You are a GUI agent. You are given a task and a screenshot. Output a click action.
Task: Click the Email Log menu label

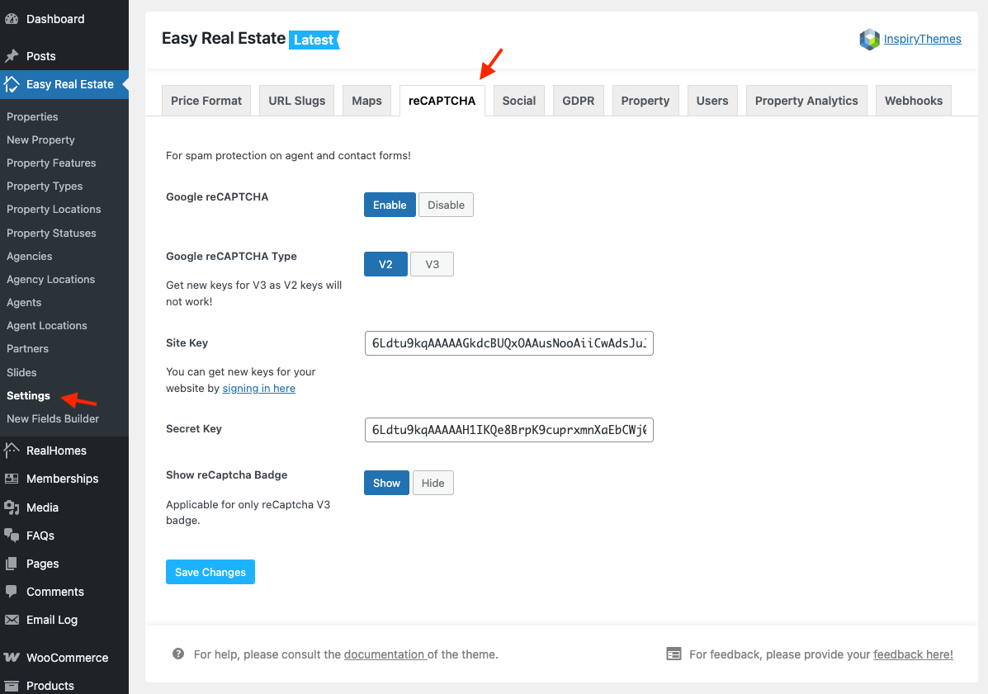tap(52, 620)
